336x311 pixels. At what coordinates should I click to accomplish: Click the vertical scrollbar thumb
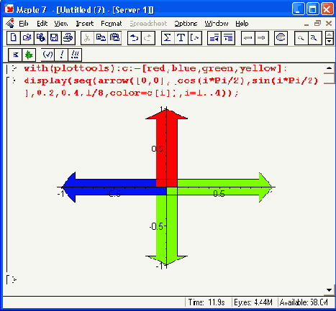(329, 78)
